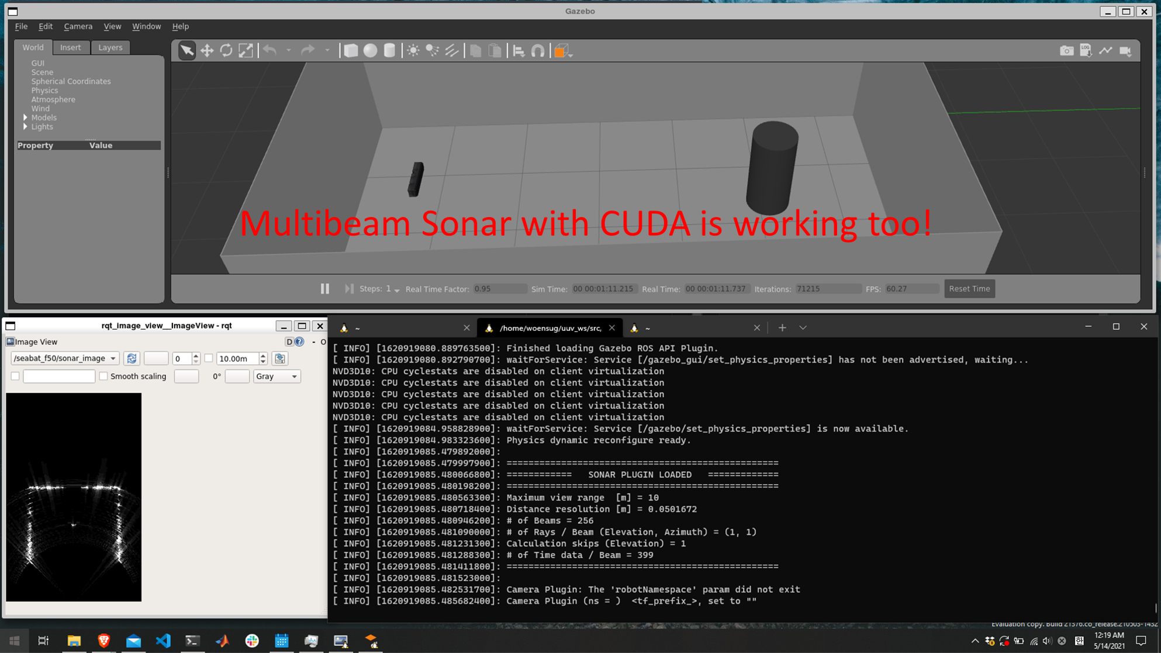Screen dimensions: 1161x653
Task: Select Physics in the World tree
Action: [44, 91]
